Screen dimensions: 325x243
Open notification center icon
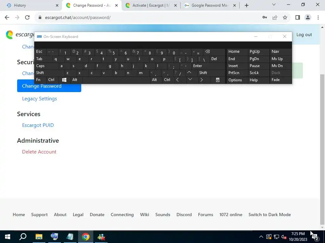click(315, 237)
